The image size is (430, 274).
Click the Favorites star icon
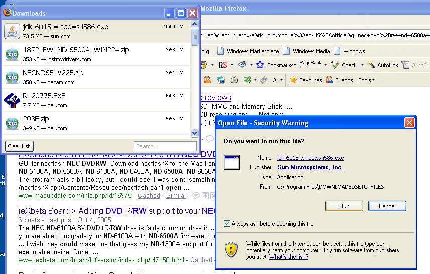293,80
